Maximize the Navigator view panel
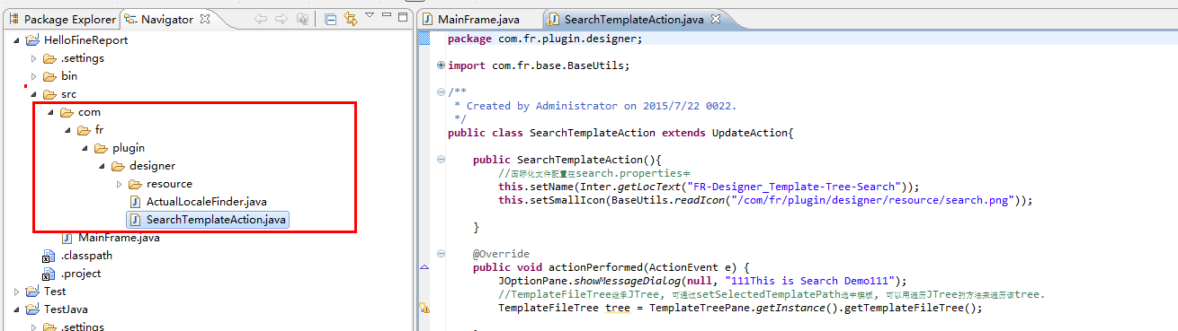 tap(402, 17)
